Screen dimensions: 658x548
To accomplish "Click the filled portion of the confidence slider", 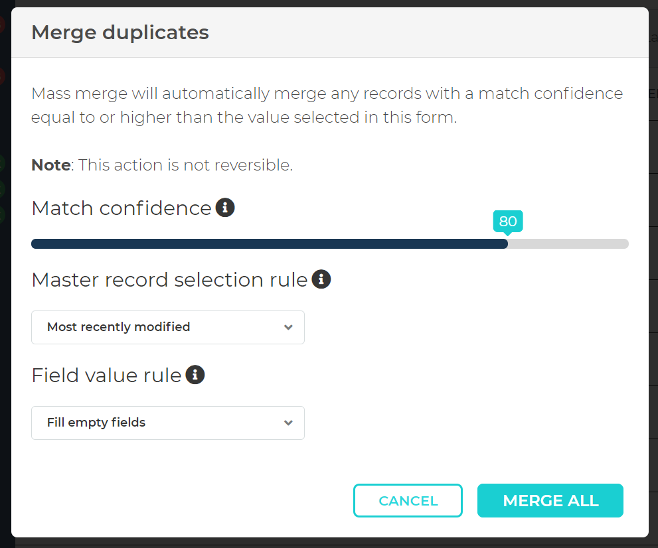I will click(266, 243).
